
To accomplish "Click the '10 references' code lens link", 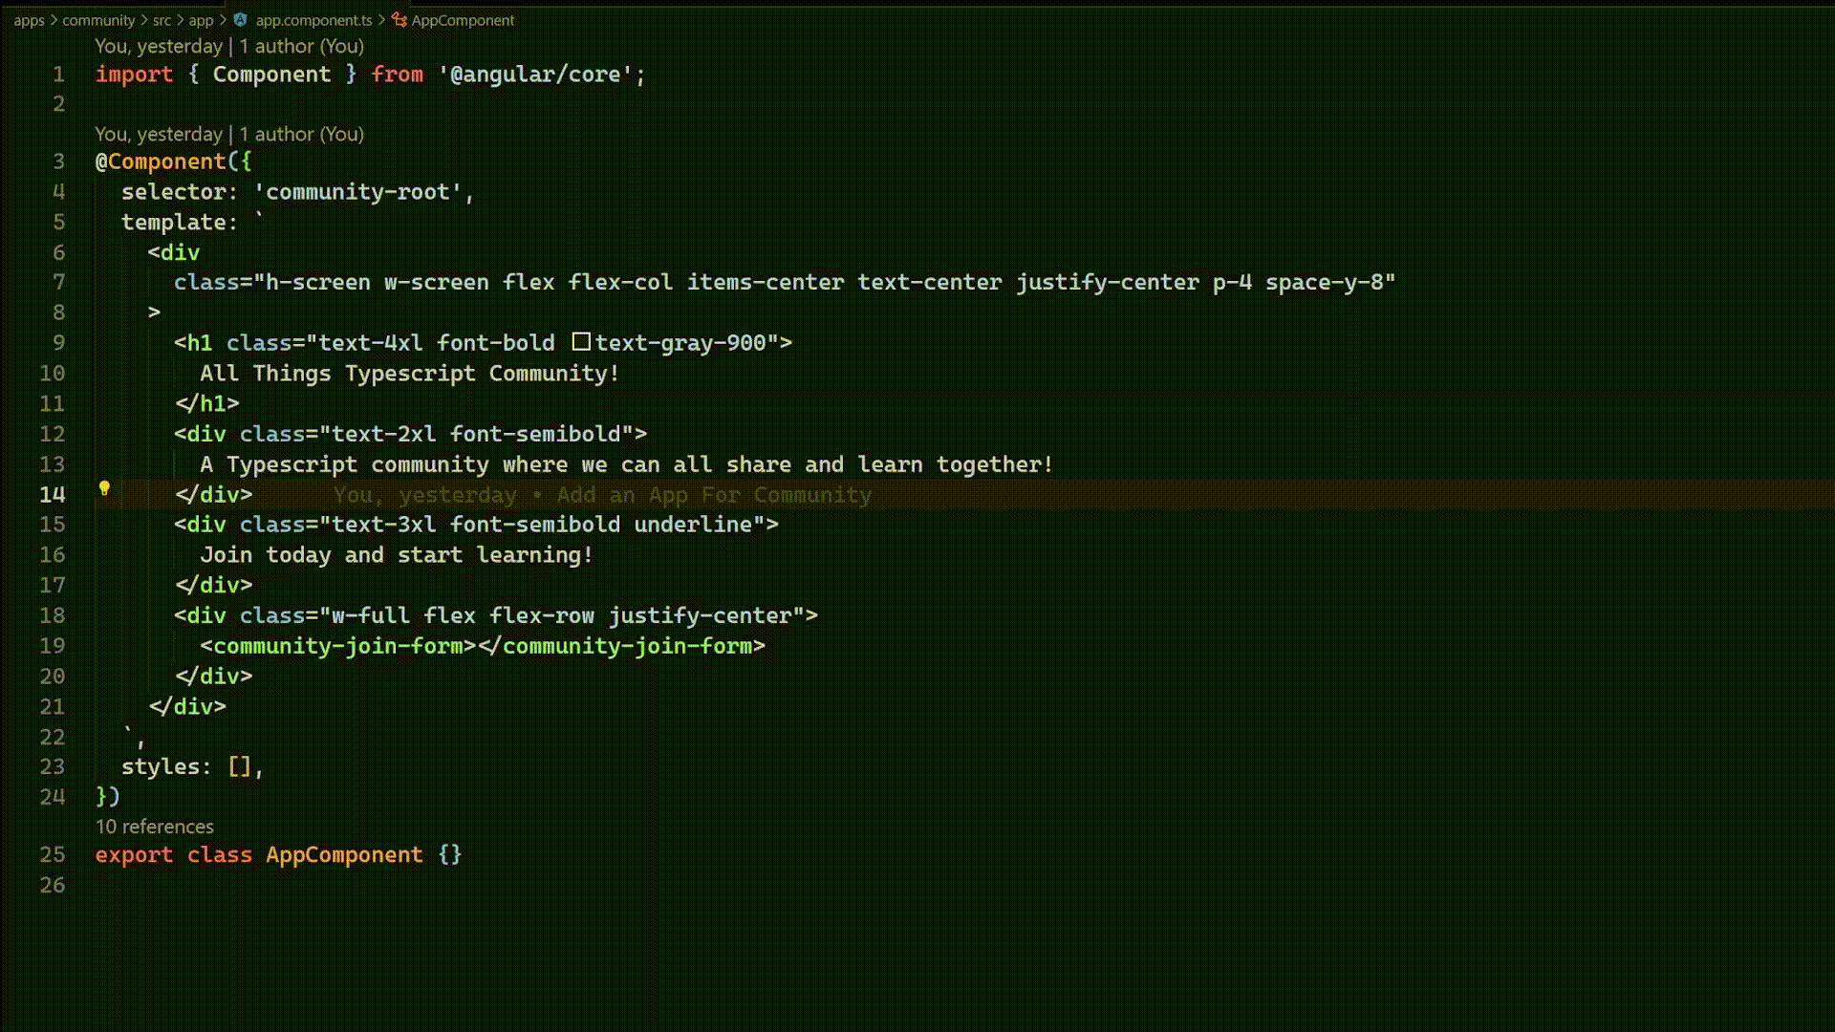I will pos(154,827).
